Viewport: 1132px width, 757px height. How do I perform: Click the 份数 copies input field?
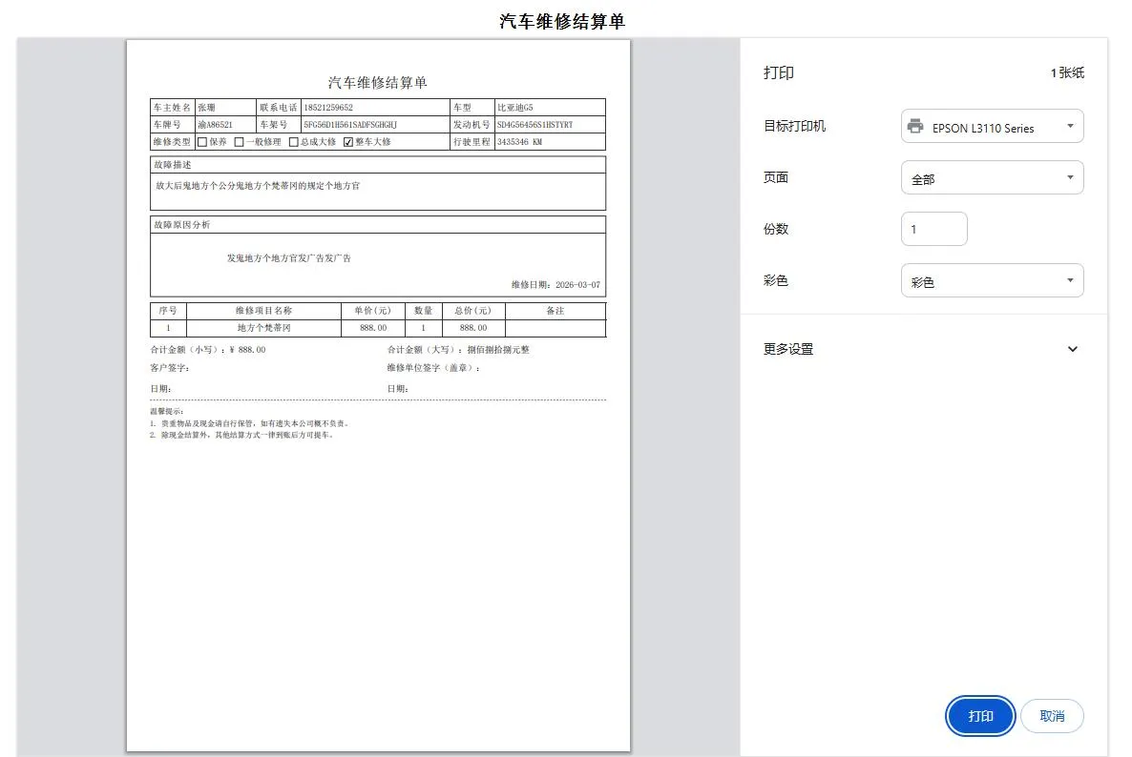coord(933,229)
